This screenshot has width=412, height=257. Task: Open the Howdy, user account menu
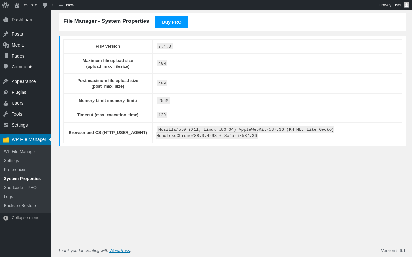(390, 5)
